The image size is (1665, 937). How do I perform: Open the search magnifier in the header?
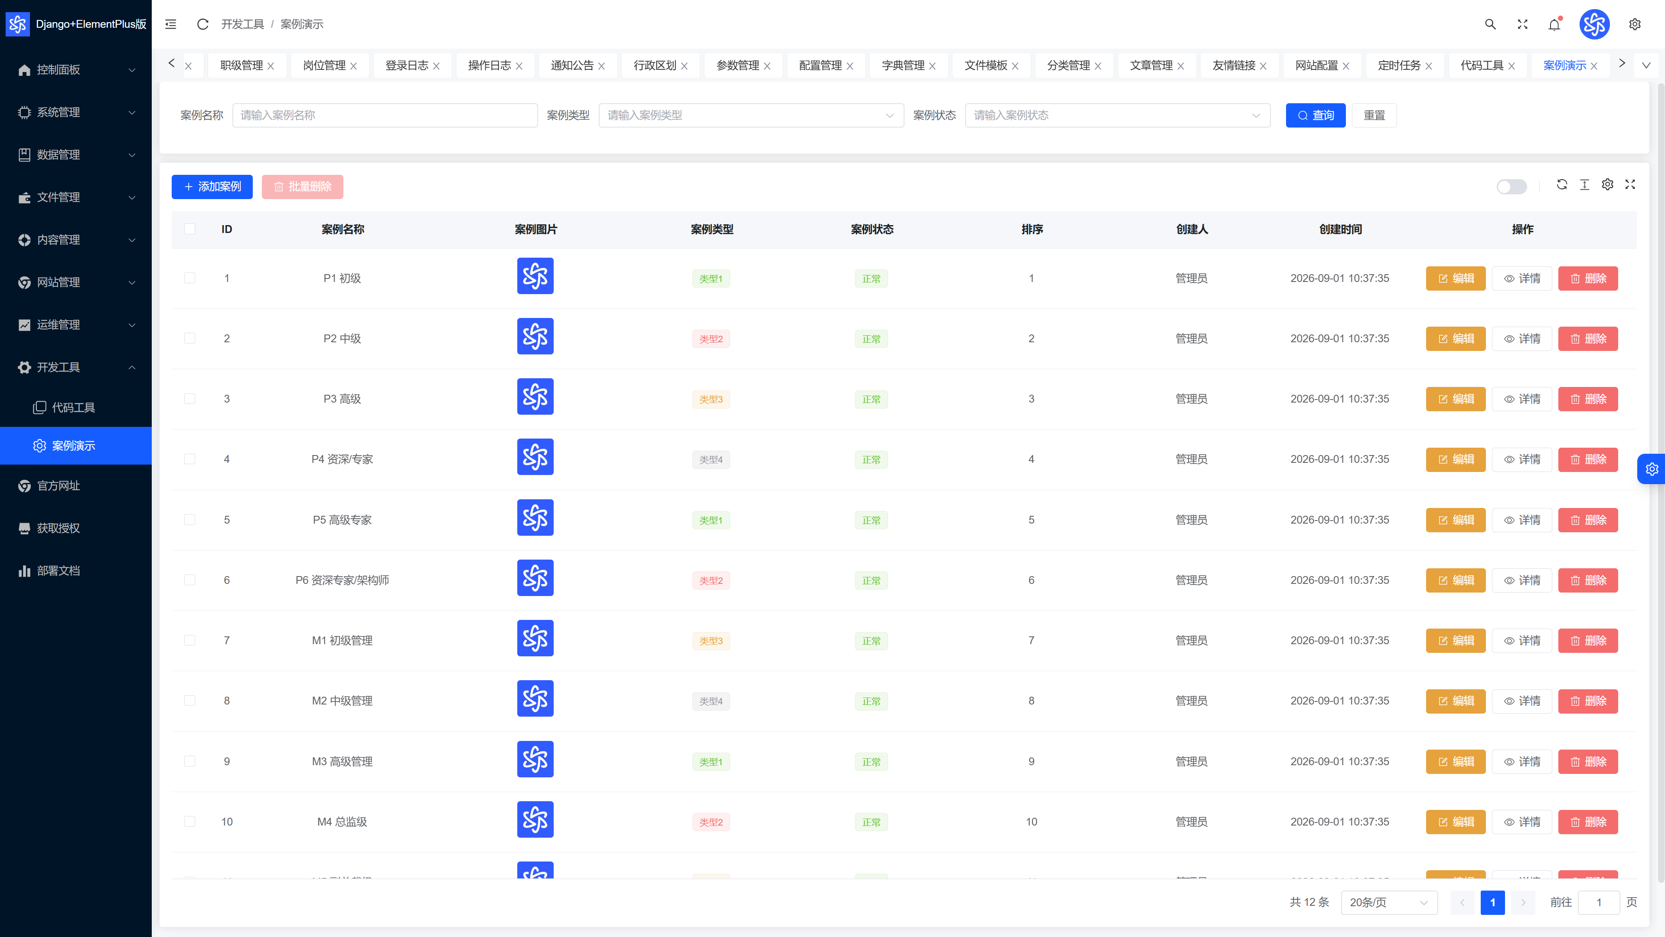coord(1490,24)
